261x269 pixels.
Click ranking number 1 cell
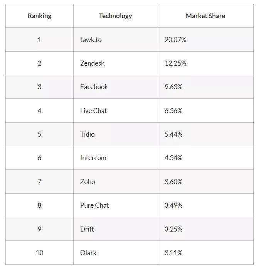[x=39, y=40]
